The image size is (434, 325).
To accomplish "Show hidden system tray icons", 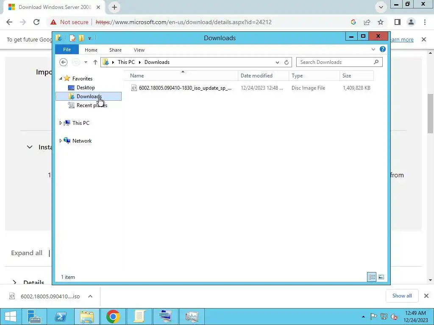I will [363, 317].
